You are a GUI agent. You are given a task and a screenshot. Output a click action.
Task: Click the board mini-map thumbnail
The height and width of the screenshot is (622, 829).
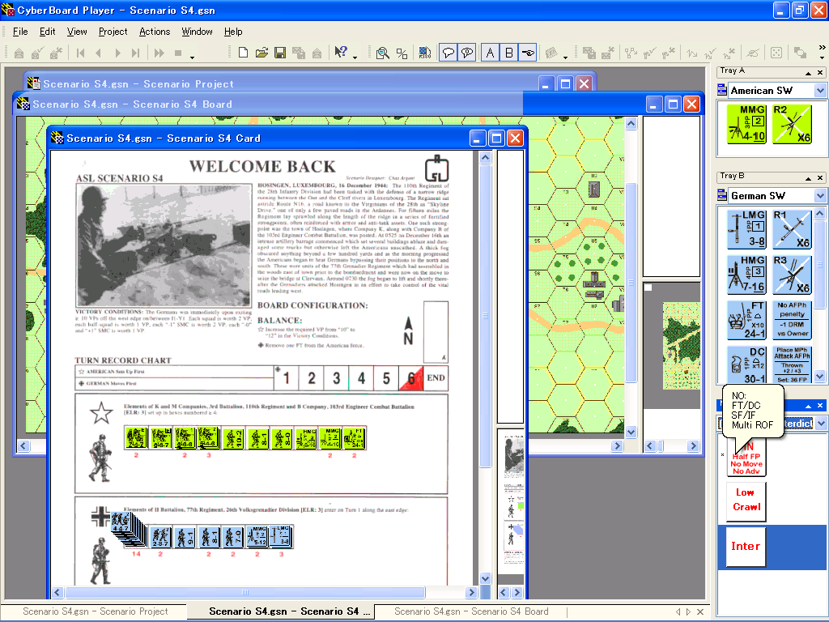(681, 346)
